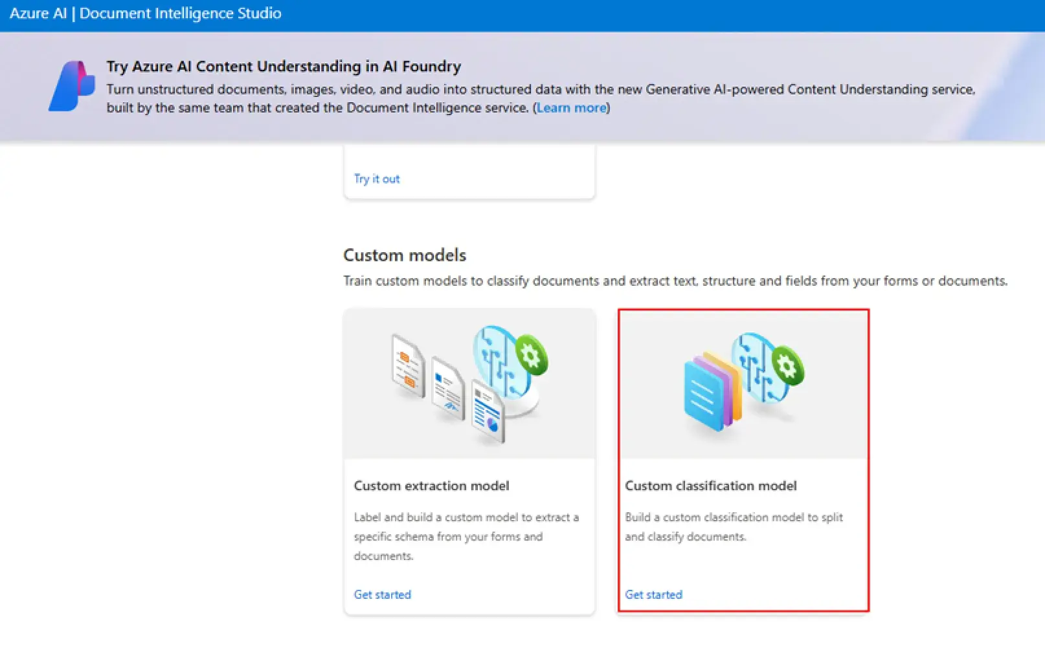This screenshot has width=1045, height=648.
Task: Open the Learn more link in banner
Action: [571, 108]
